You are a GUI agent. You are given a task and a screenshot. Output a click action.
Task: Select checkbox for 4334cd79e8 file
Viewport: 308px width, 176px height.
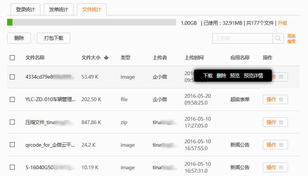[x=12, y=77]
